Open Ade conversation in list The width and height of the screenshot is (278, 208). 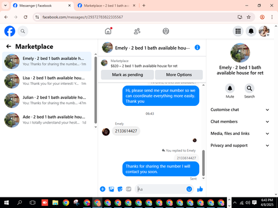[47, 120]
